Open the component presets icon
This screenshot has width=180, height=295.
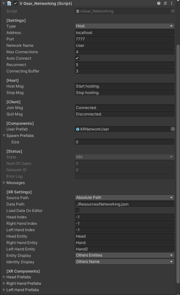165,3
